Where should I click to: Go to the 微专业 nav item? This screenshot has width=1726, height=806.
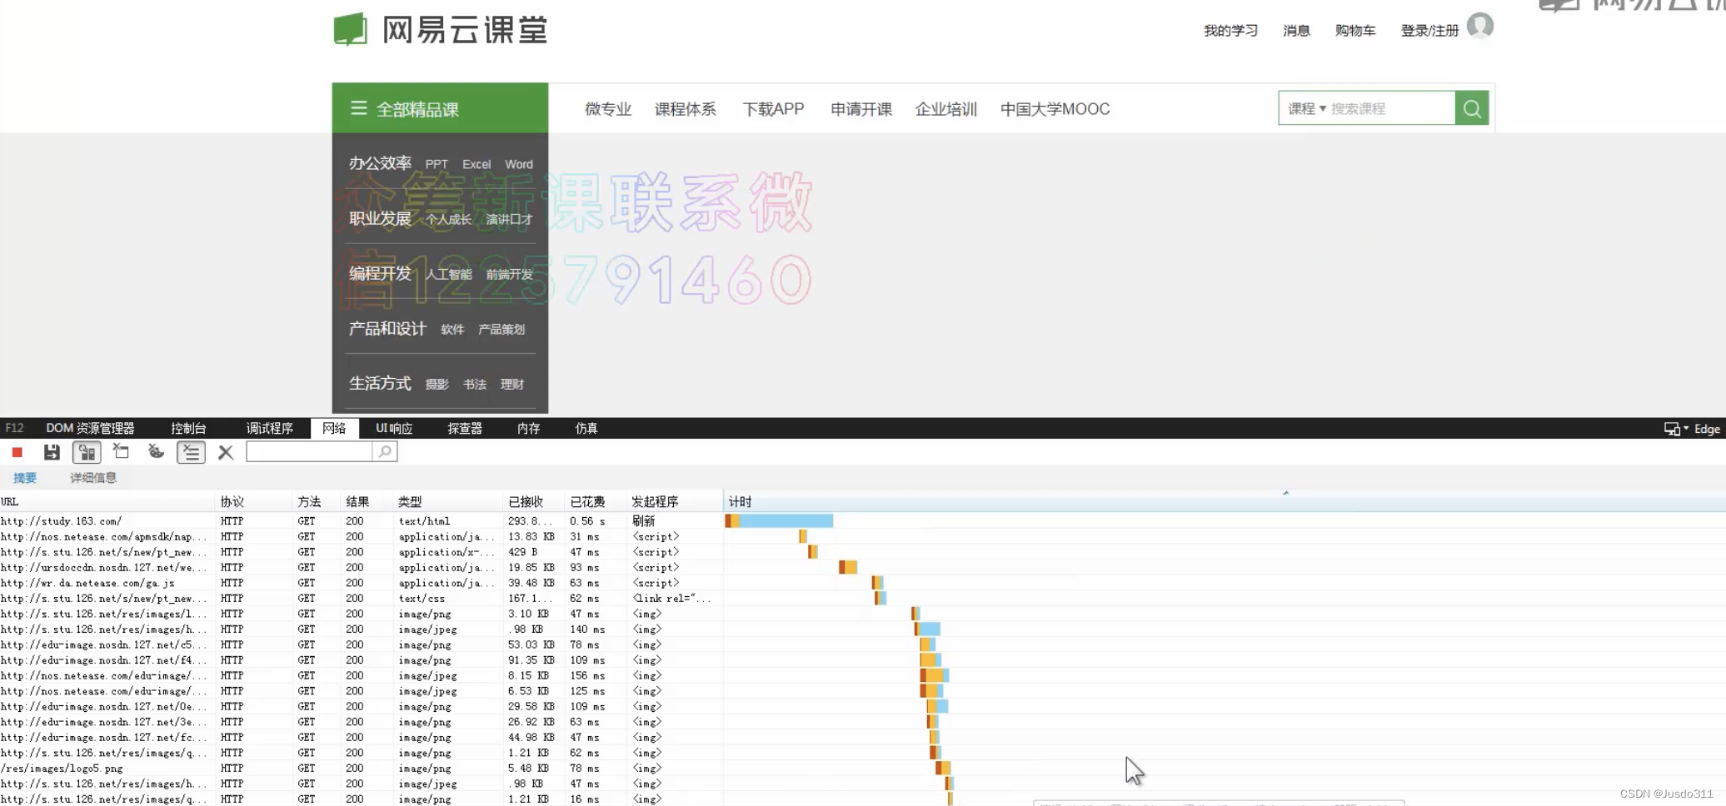[x=608, y=109]
